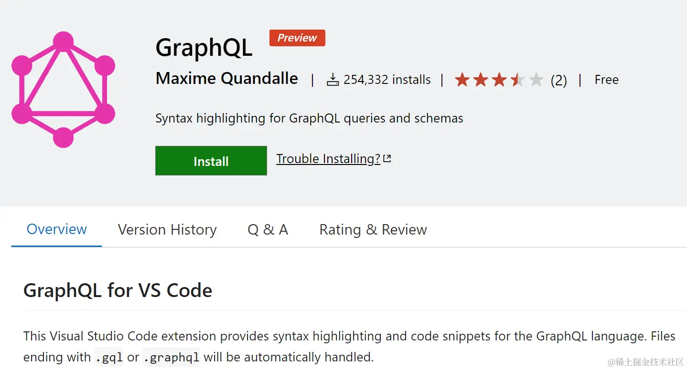The width and height of the screenshot is (687, 370).
Task: Click the GraphQL for VS Code heading
Action: (118, 290)
